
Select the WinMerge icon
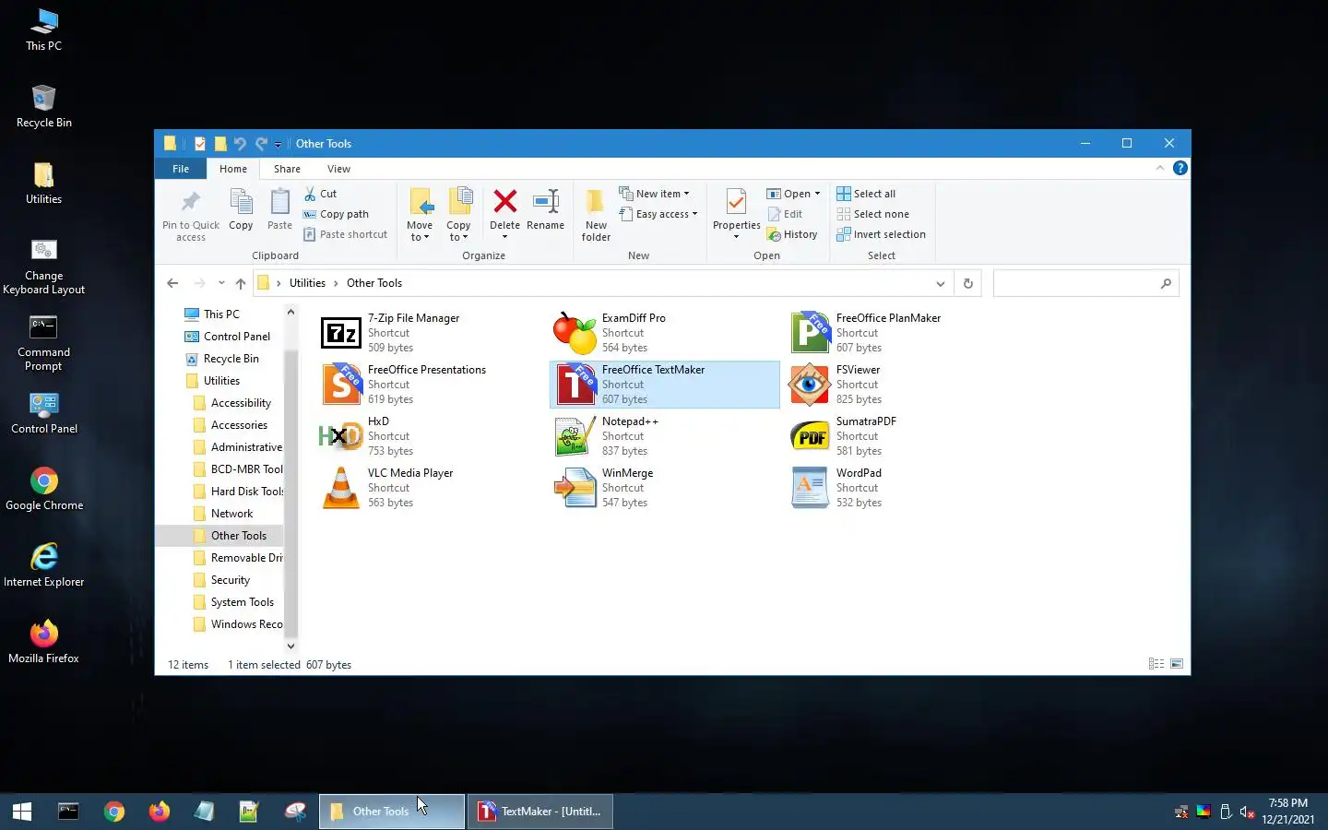[x=575, y=488]
